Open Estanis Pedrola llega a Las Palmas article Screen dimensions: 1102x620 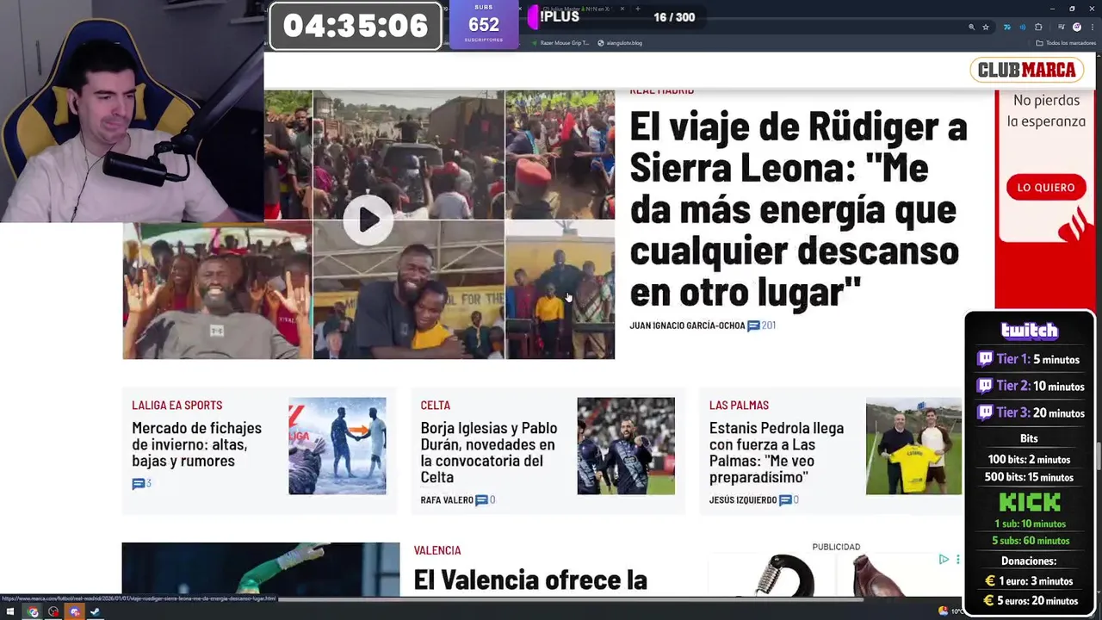[x=777, y=452]
